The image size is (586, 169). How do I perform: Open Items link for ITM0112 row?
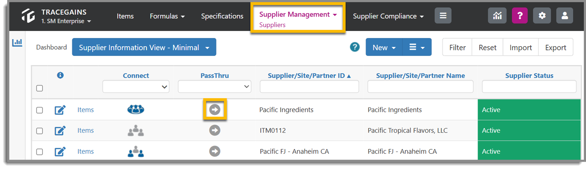tap(85, 130)
